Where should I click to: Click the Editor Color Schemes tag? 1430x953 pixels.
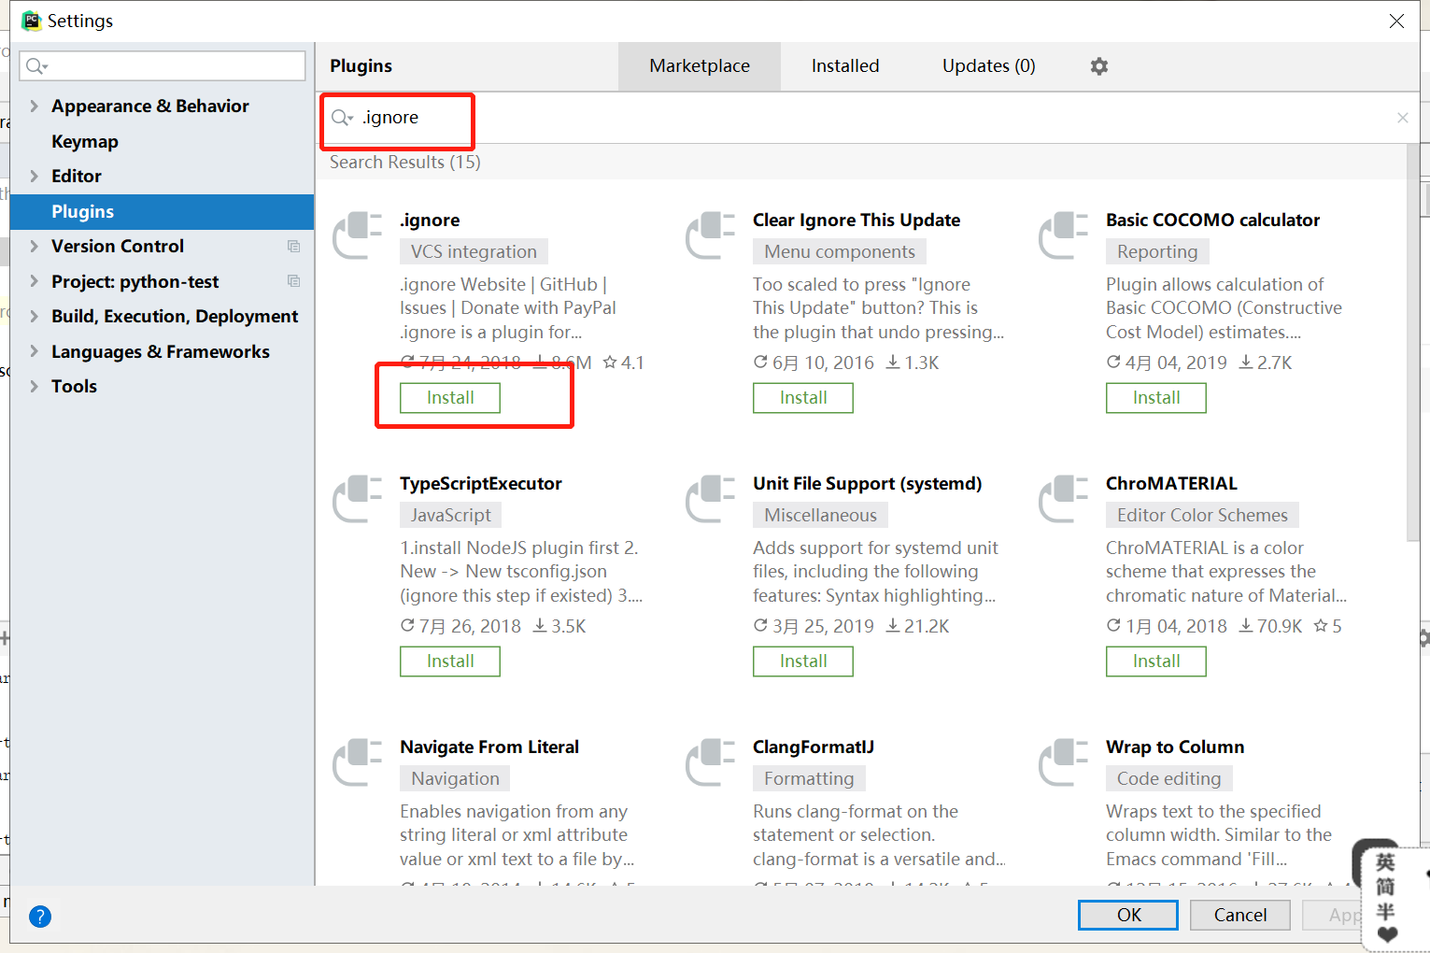point(1202,515)
